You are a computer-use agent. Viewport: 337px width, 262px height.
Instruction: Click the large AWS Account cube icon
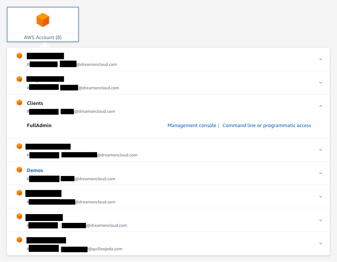[x=43, y=20]
